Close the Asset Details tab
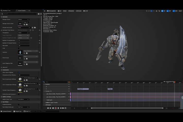Viewport: 183px width, 122px height. click(x=29, y=11)
